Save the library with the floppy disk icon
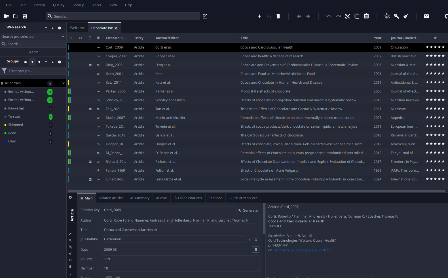 25,16
